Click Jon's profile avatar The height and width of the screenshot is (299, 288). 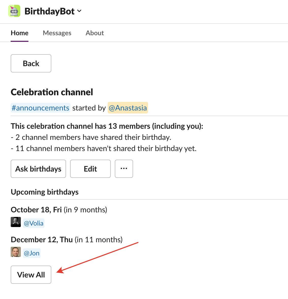point(16,252)
